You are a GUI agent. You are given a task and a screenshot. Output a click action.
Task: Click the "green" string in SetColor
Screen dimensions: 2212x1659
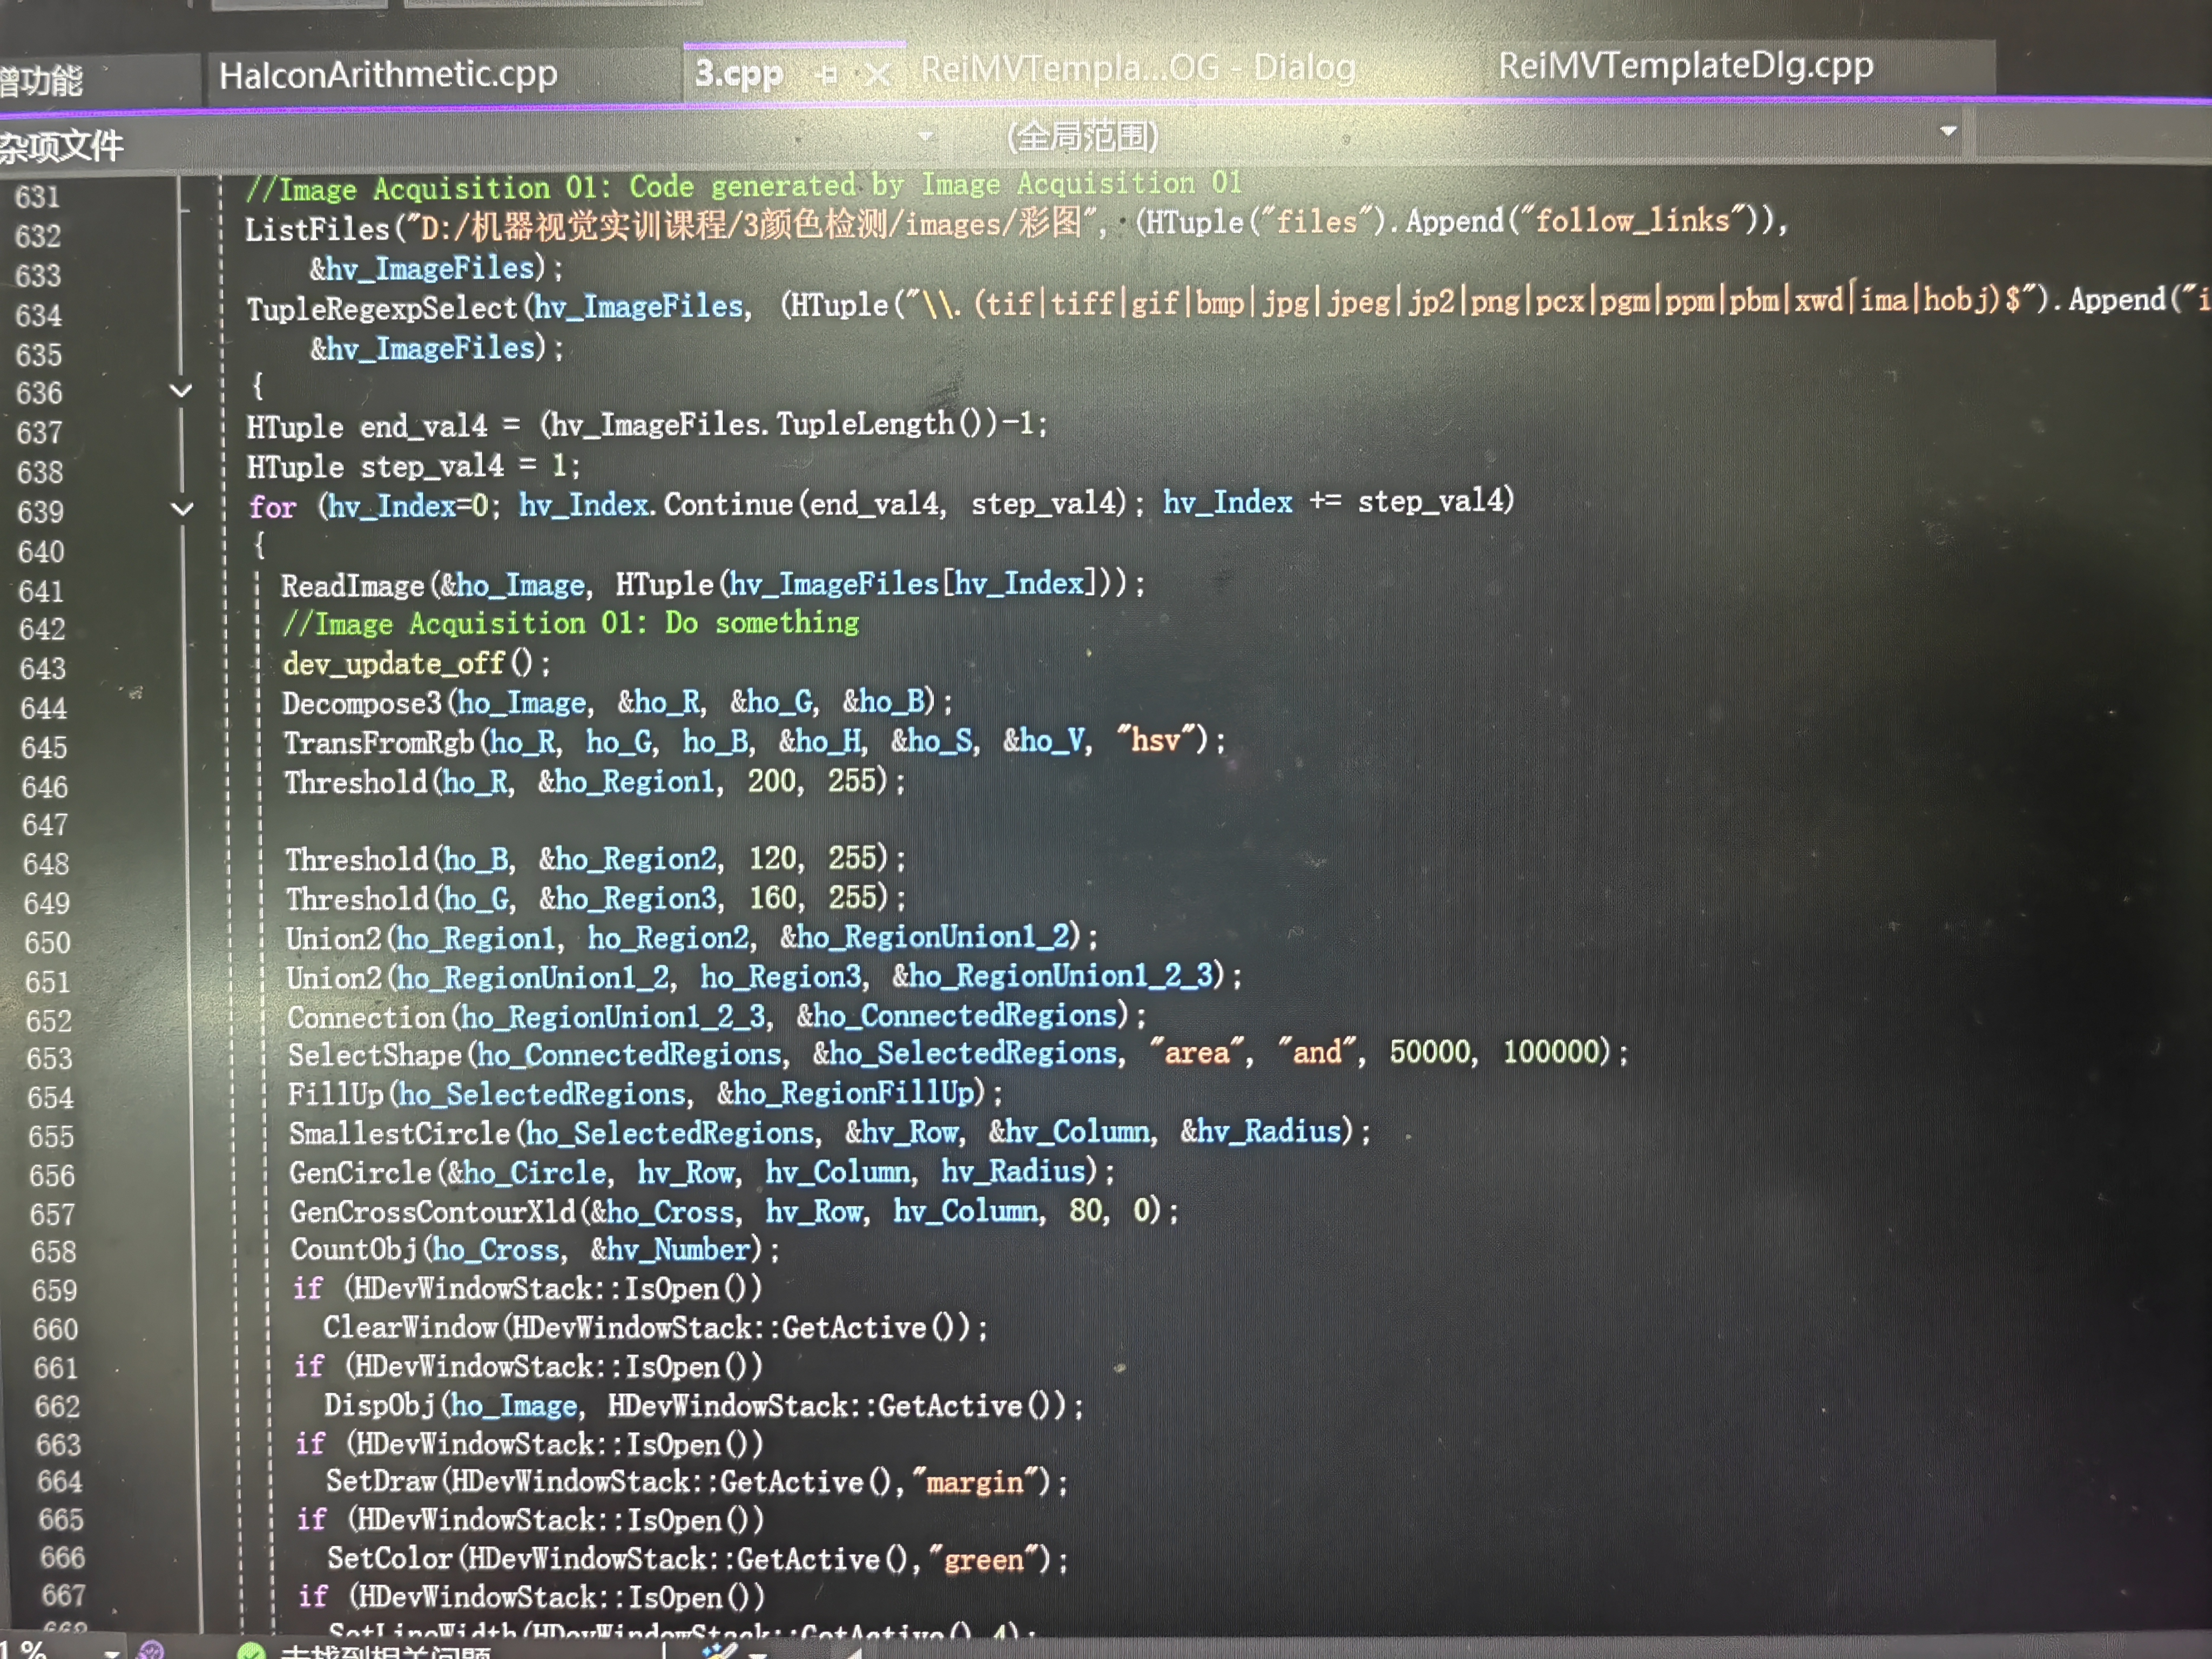coord(984,1560)
